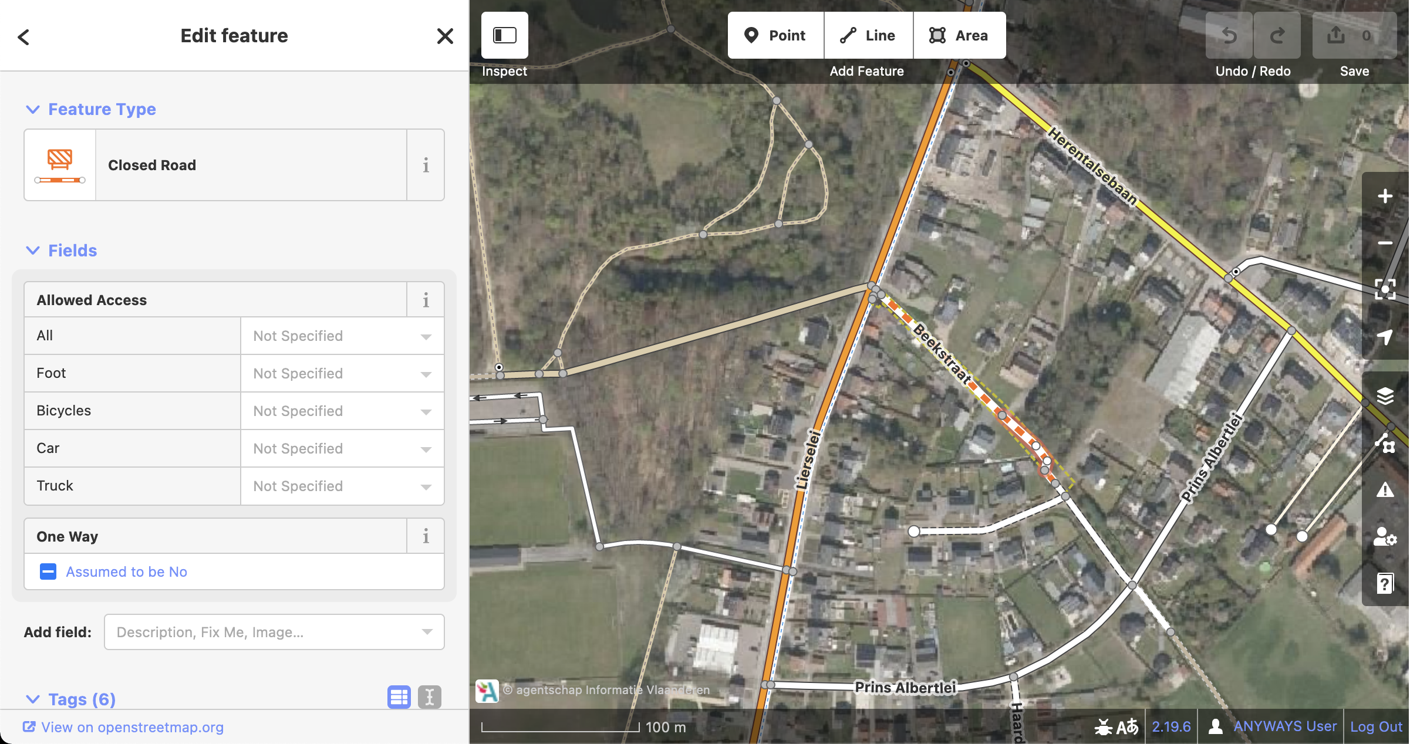Click the Log Out link
1410x744 pixels.
point(1376,726)
